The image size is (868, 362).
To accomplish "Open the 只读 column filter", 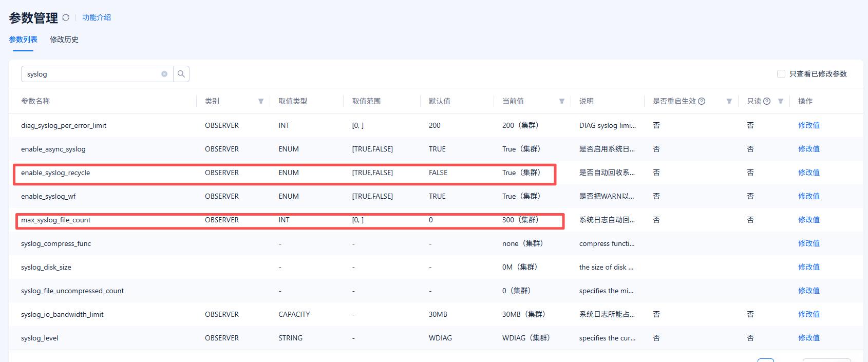I will click(x=781, y=101).
